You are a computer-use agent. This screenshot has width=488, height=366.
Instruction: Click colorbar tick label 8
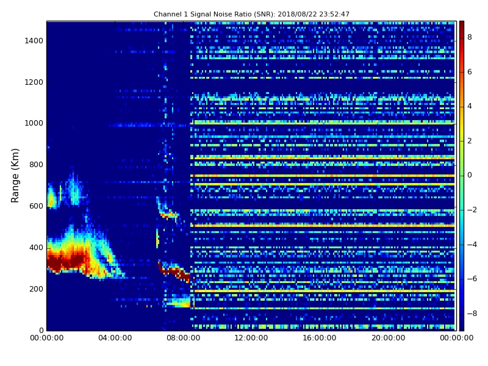coord(470,37)
